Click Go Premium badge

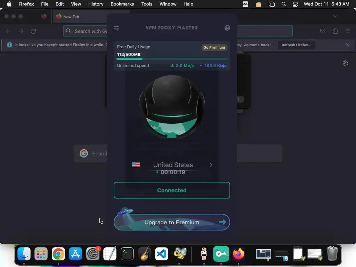(214, 47)
